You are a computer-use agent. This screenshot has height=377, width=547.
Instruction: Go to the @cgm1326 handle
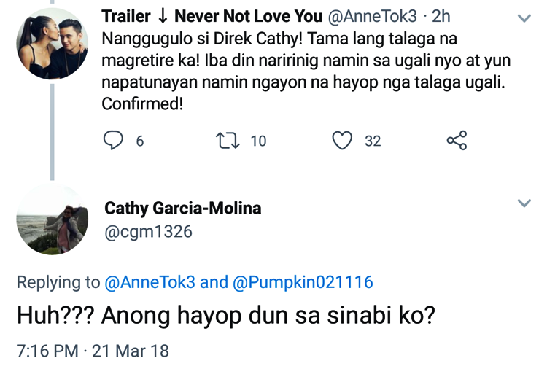click(x=149, y=231)
